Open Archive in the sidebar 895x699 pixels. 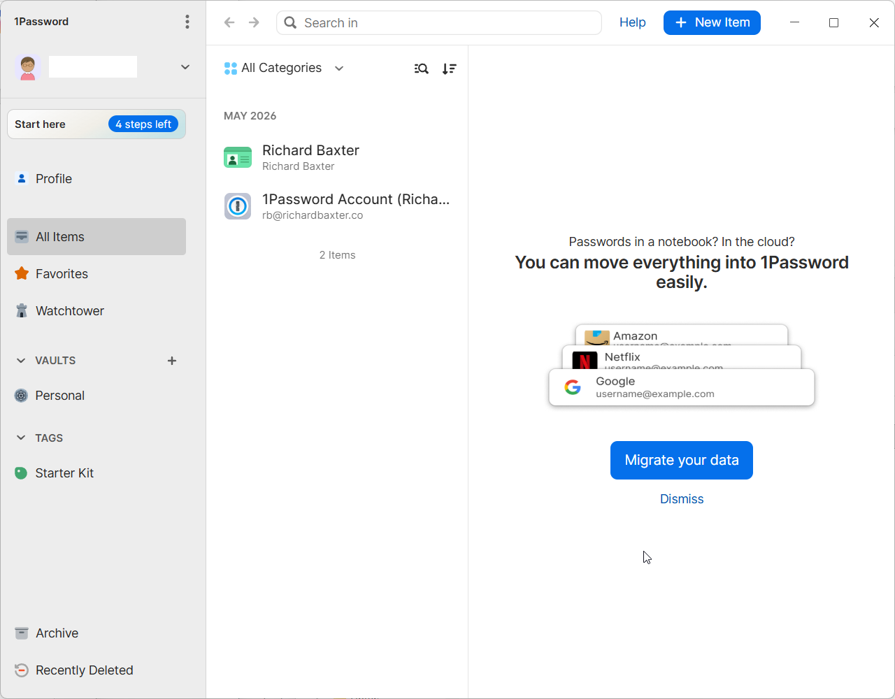click(96, 633)
